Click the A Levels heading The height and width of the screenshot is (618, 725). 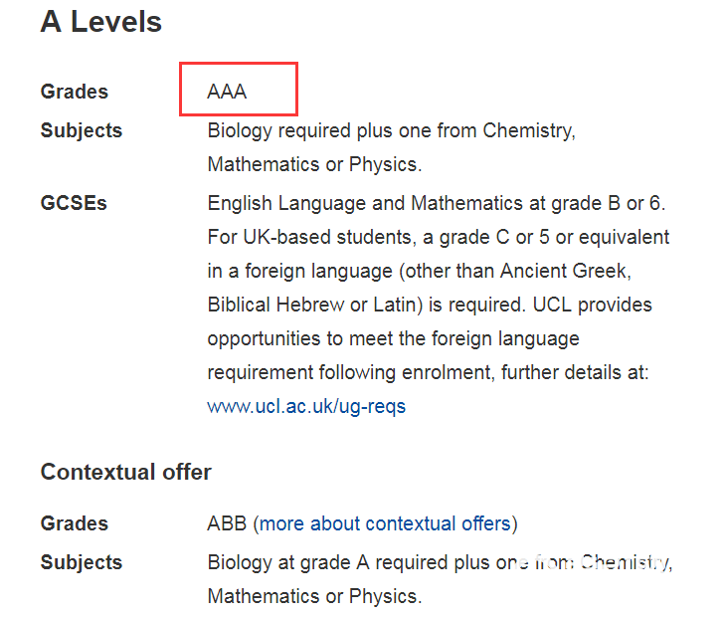(x=101, y=22)
